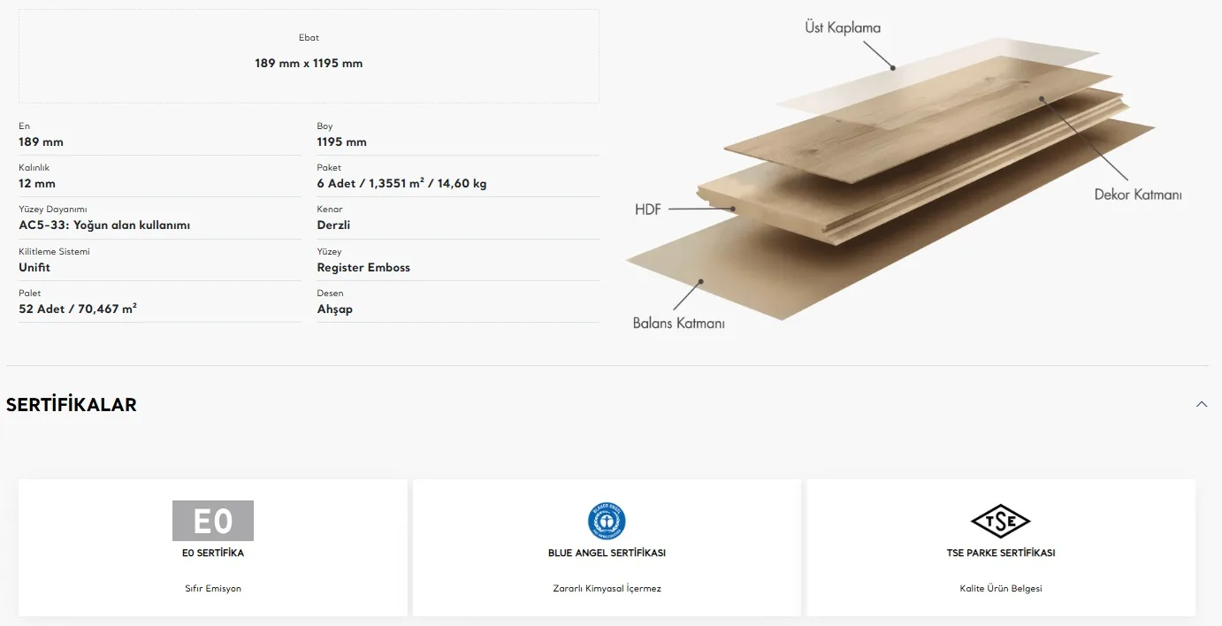The image size is (1222, 626).
Task: Select the SERTİFİKALAR heading
Action: (72, 405)
